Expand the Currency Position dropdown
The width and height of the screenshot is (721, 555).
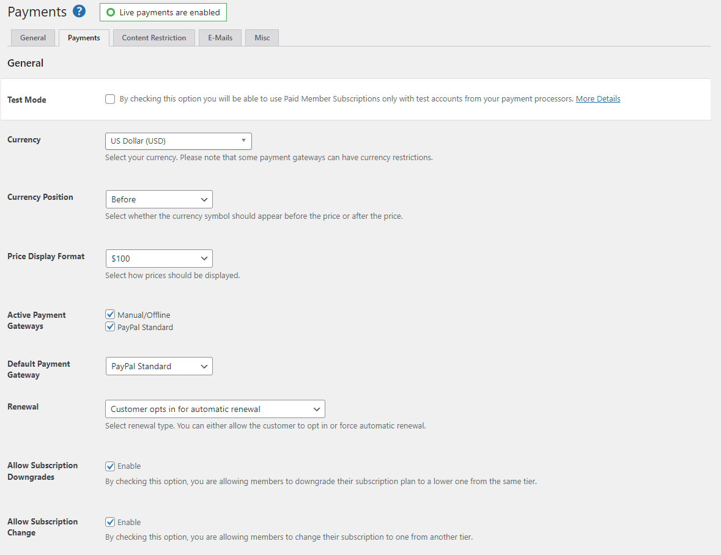coord(159,199)
